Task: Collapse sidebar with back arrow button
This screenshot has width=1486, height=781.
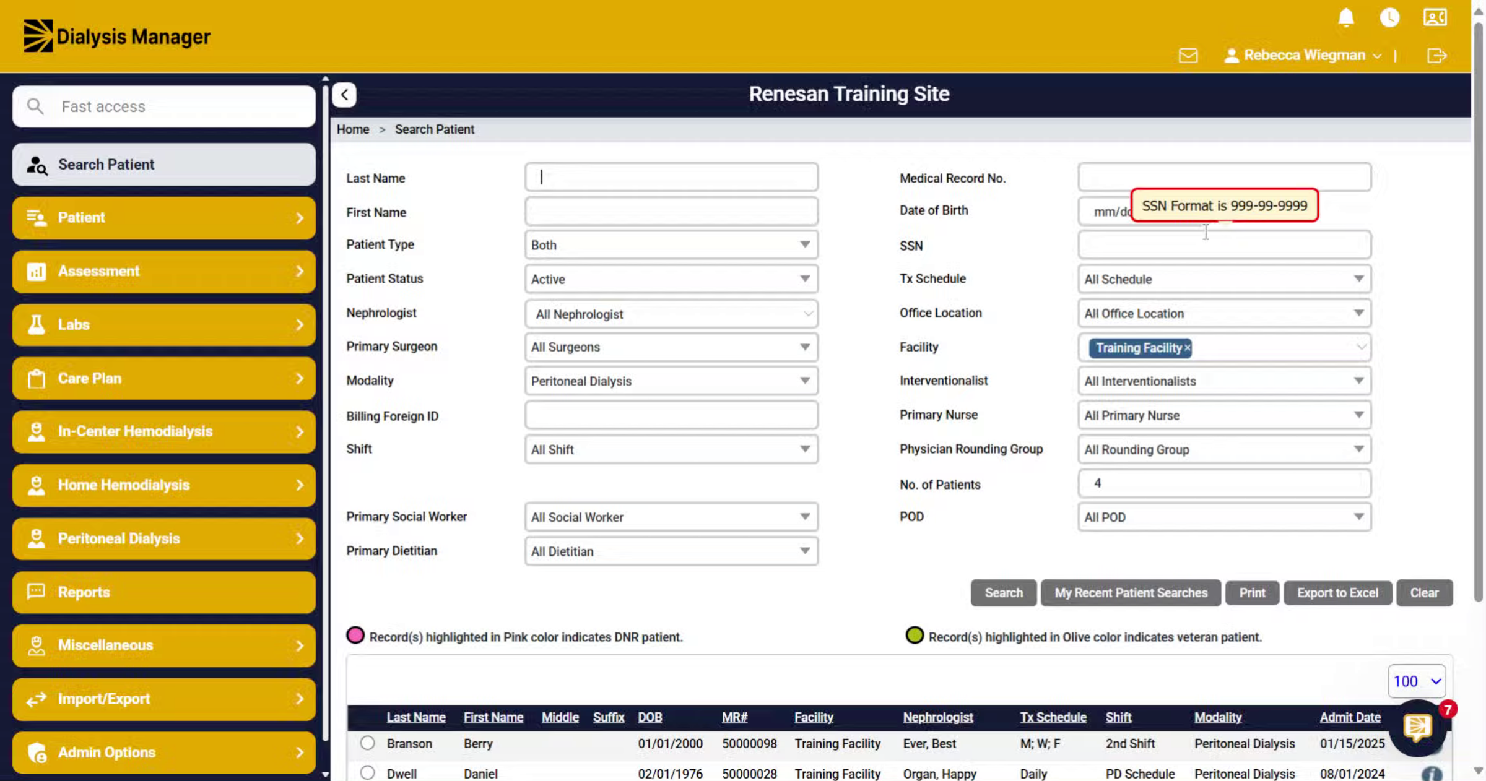Action: pos(344,95)
